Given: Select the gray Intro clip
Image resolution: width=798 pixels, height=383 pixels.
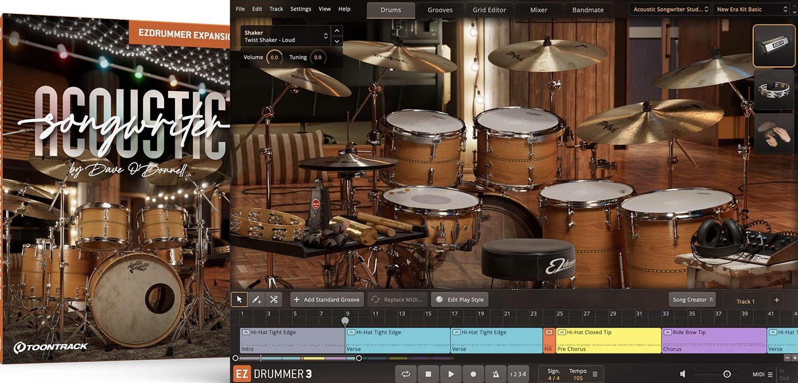Looking at the screenshot, I should click(x=292, y=341).
